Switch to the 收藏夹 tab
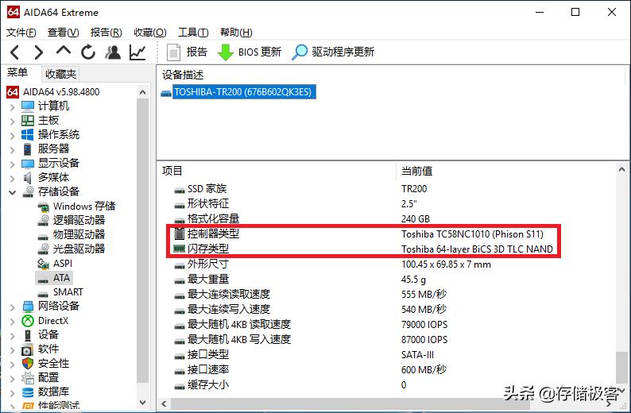The image size is (631, 413). (x=60, y=74)
